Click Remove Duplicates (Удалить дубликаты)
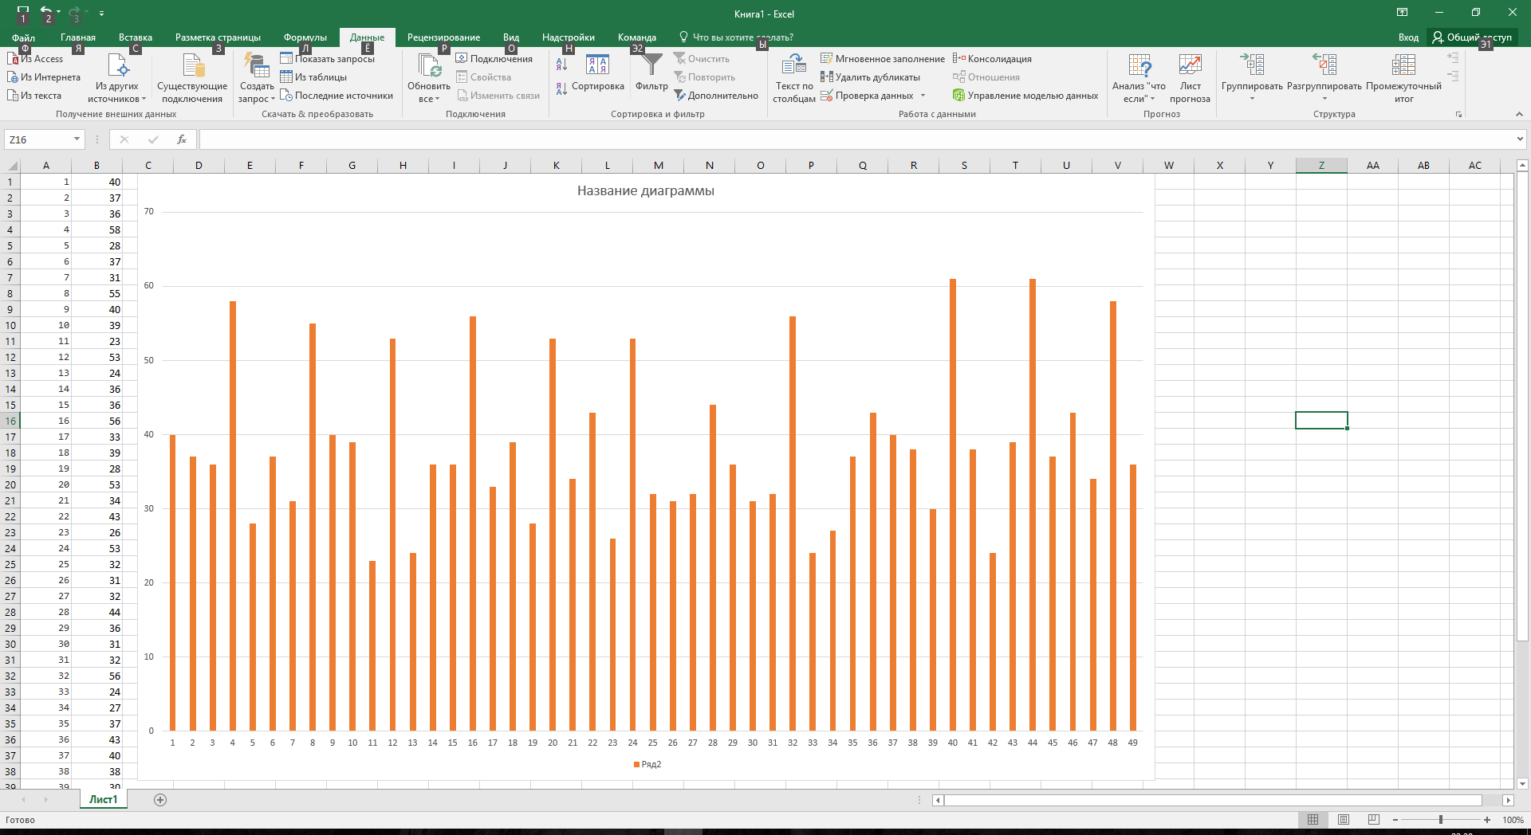Image resolution: width=1531 pixels, height=835 pixels. [871, 77]
